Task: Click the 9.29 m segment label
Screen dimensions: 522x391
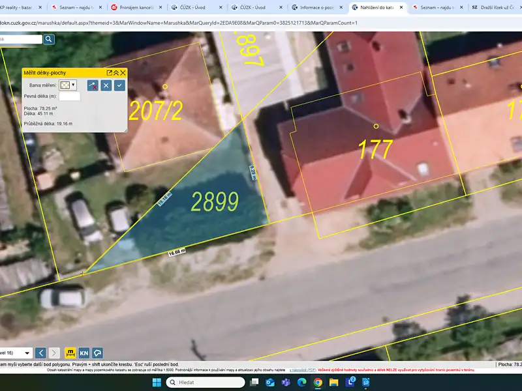Action: pos(253,173)
